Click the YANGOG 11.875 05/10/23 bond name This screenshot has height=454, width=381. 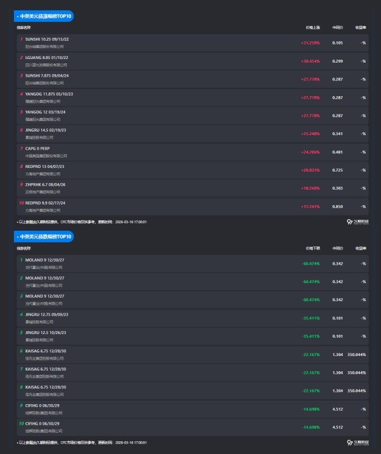[x=49, y=94]
